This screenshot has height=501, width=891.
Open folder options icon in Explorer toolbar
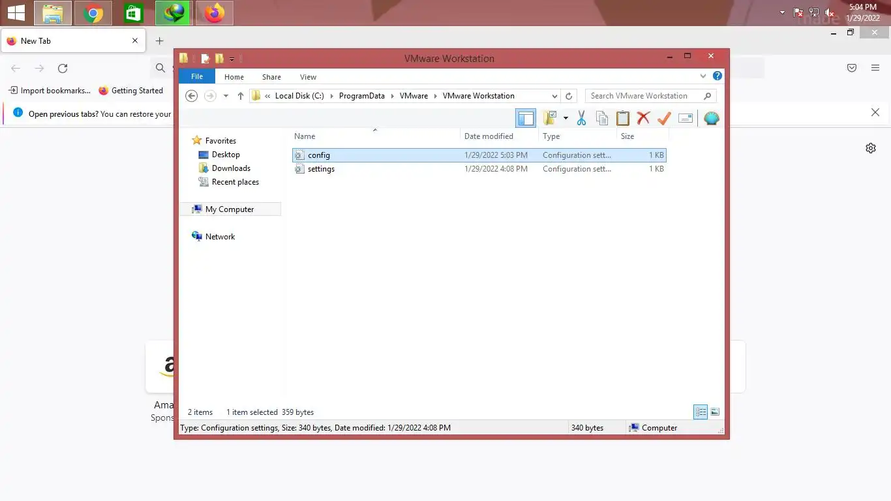click(x=550, y=118)
